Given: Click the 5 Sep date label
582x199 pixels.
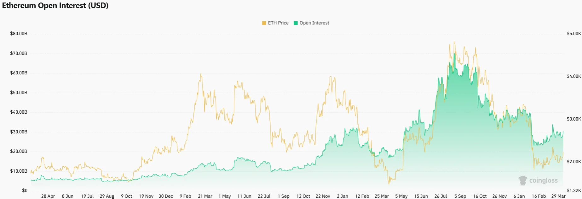Looking at the screenshot, I should click(460, 196).
